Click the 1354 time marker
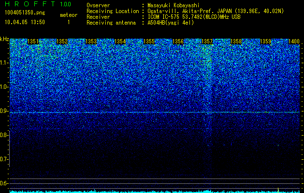The height and width of the screenshot is (193, 304). click(x=120, y=41)
